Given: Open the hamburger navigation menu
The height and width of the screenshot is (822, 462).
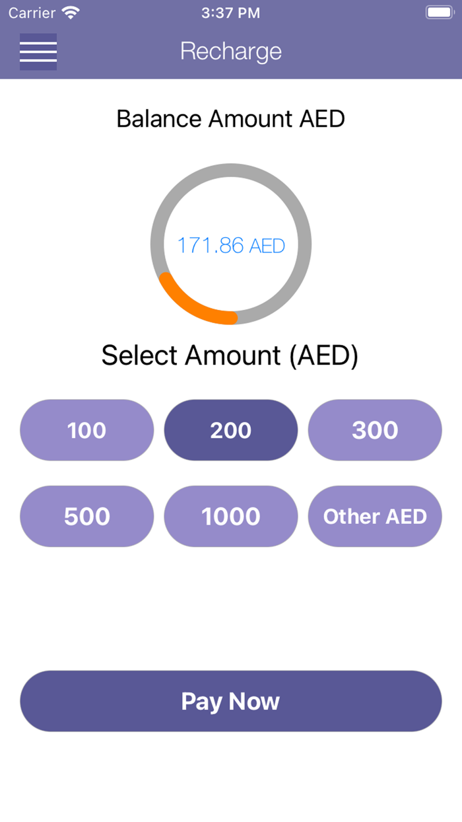Looking at the screenshot, I should [38, 51].
